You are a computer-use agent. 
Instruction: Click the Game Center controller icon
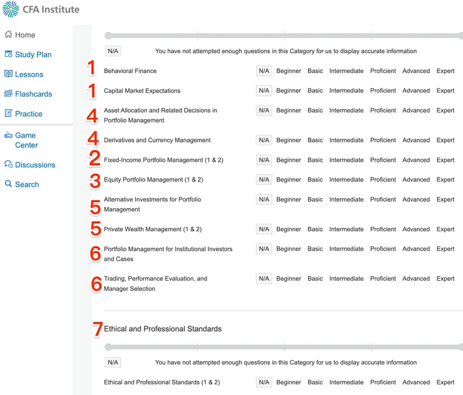[9, 135]
